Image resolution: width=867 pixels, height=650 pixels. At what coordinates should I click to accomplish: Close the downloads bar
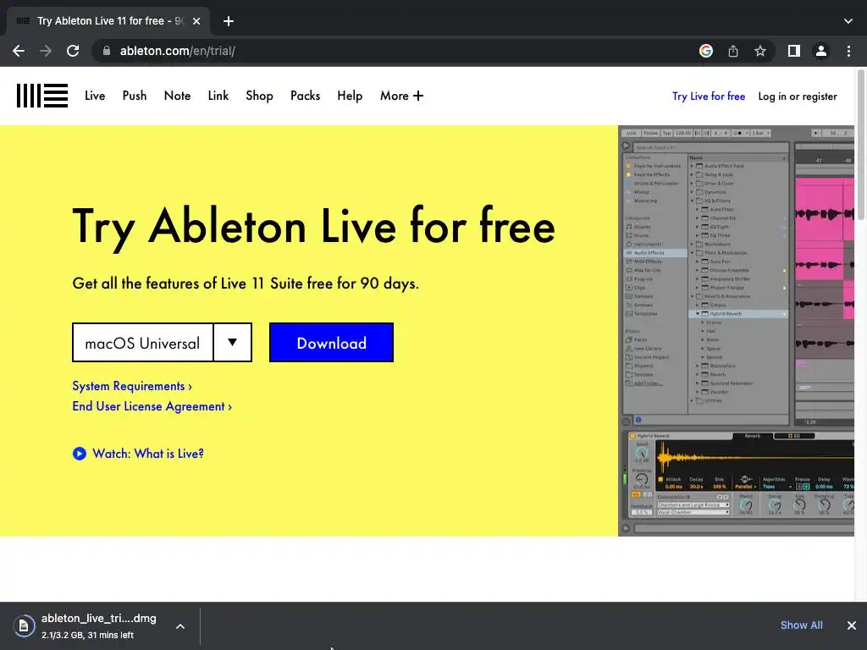852,625
